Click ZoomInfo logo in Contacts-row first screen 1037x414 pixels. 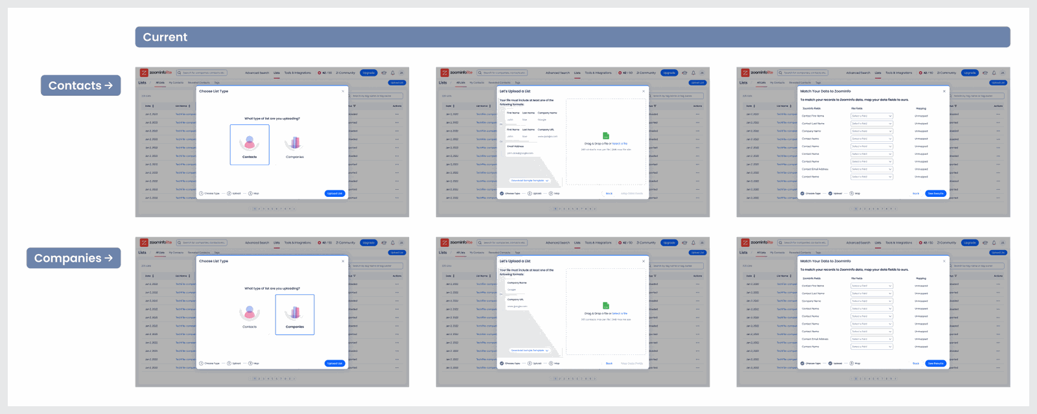coord(156,73)
